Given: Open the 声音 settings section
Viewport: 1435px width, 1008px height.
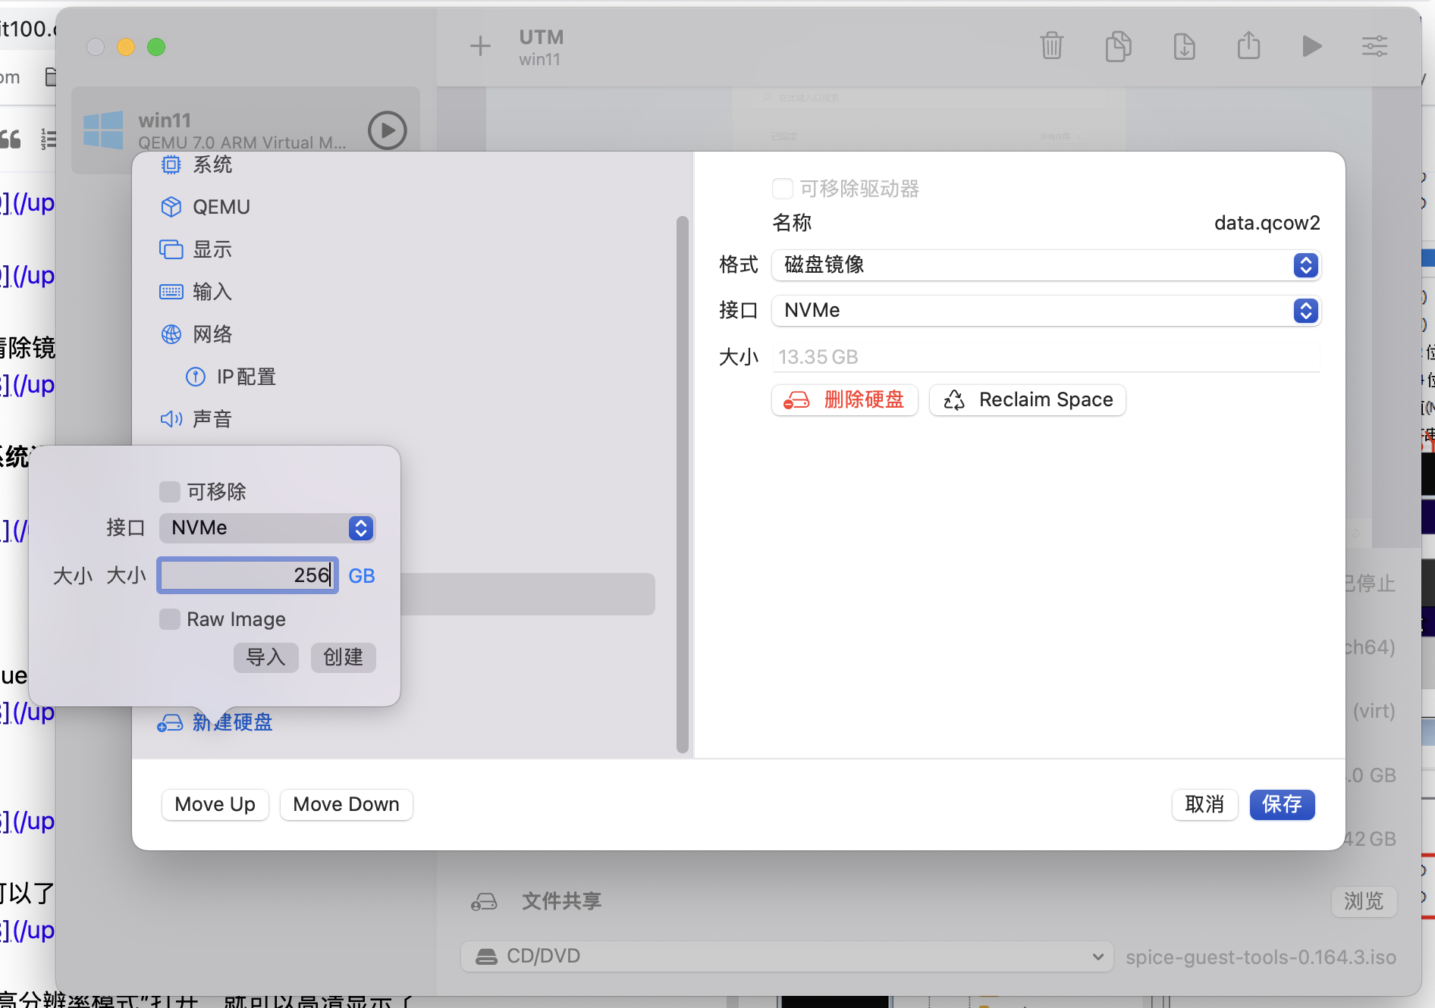Looking at the screenshot, I should pos(196,419).
